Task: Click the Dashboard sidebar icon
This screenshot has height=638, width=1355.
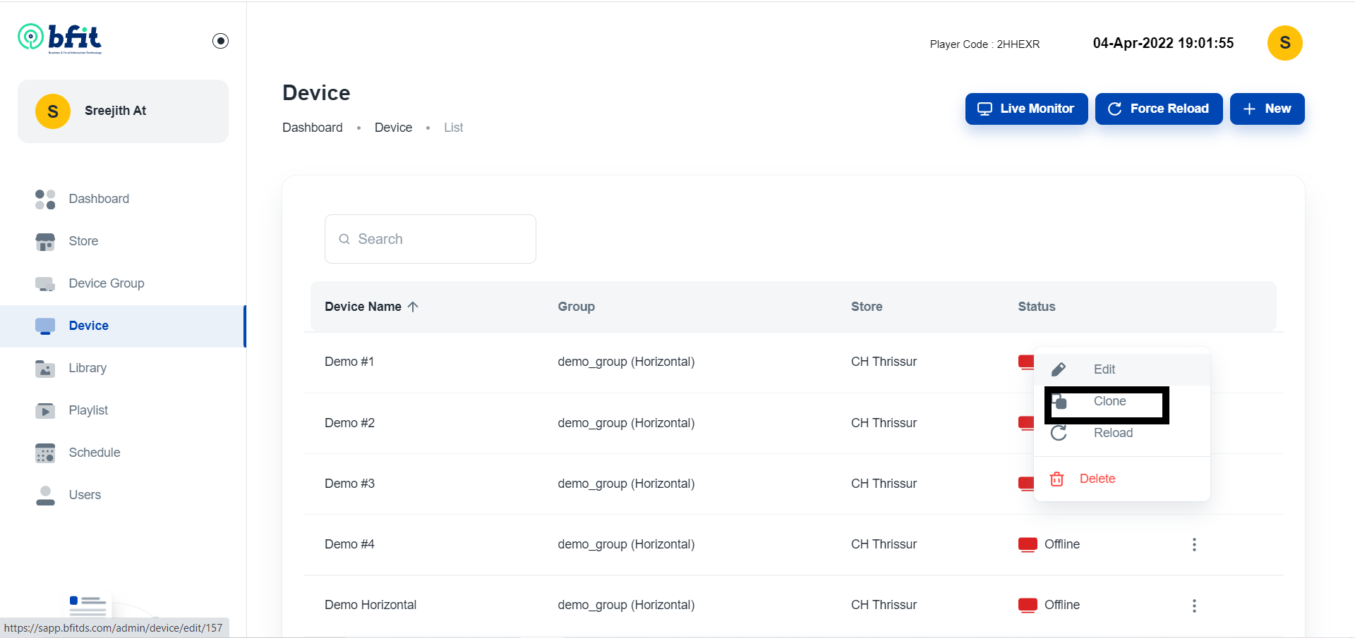Action: point(45,199)
